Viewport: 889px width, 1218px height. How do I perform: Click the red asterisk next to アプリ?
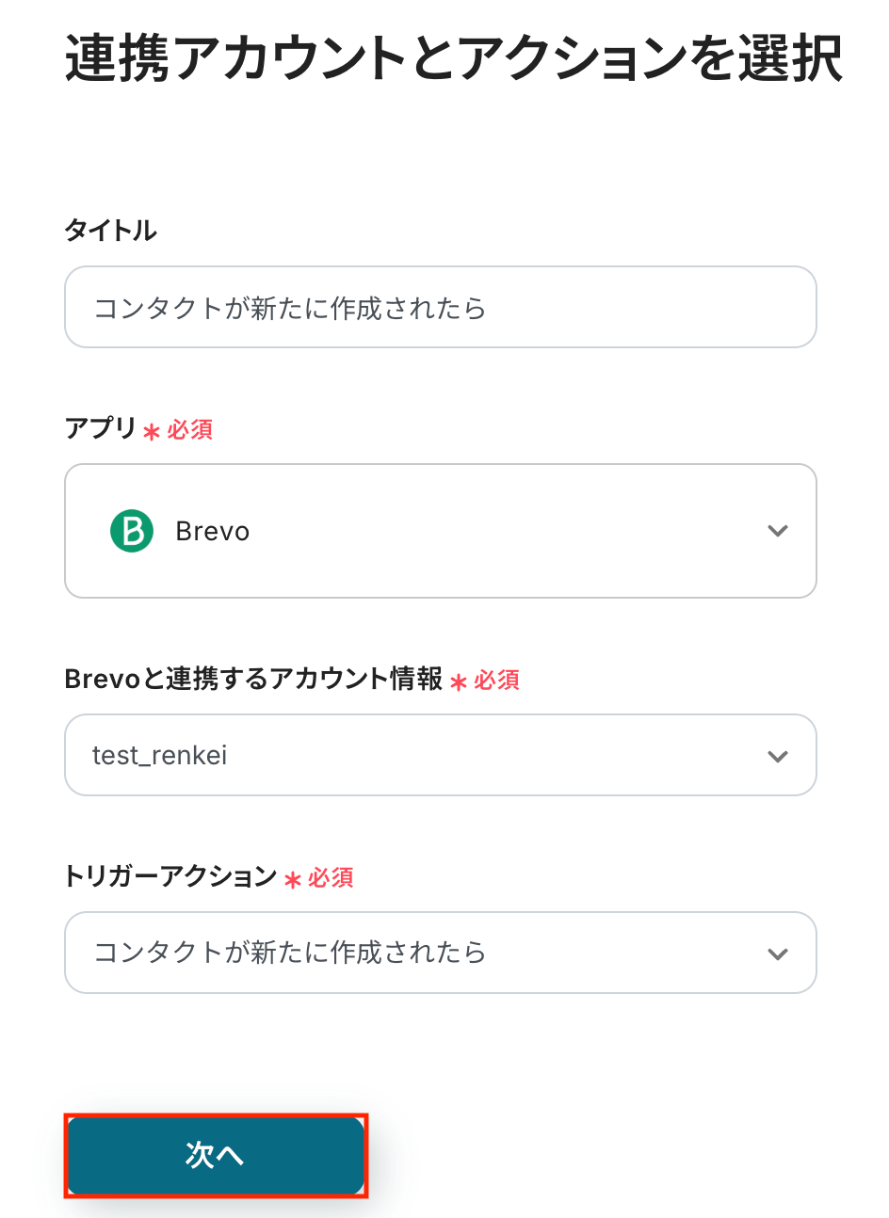tap(152, 432)
